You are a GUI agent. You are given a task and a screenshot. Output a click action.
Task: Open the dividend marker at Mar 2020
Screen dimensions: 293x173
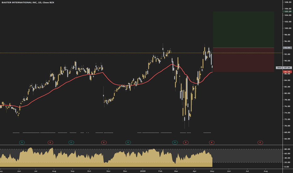click(175, 142)
